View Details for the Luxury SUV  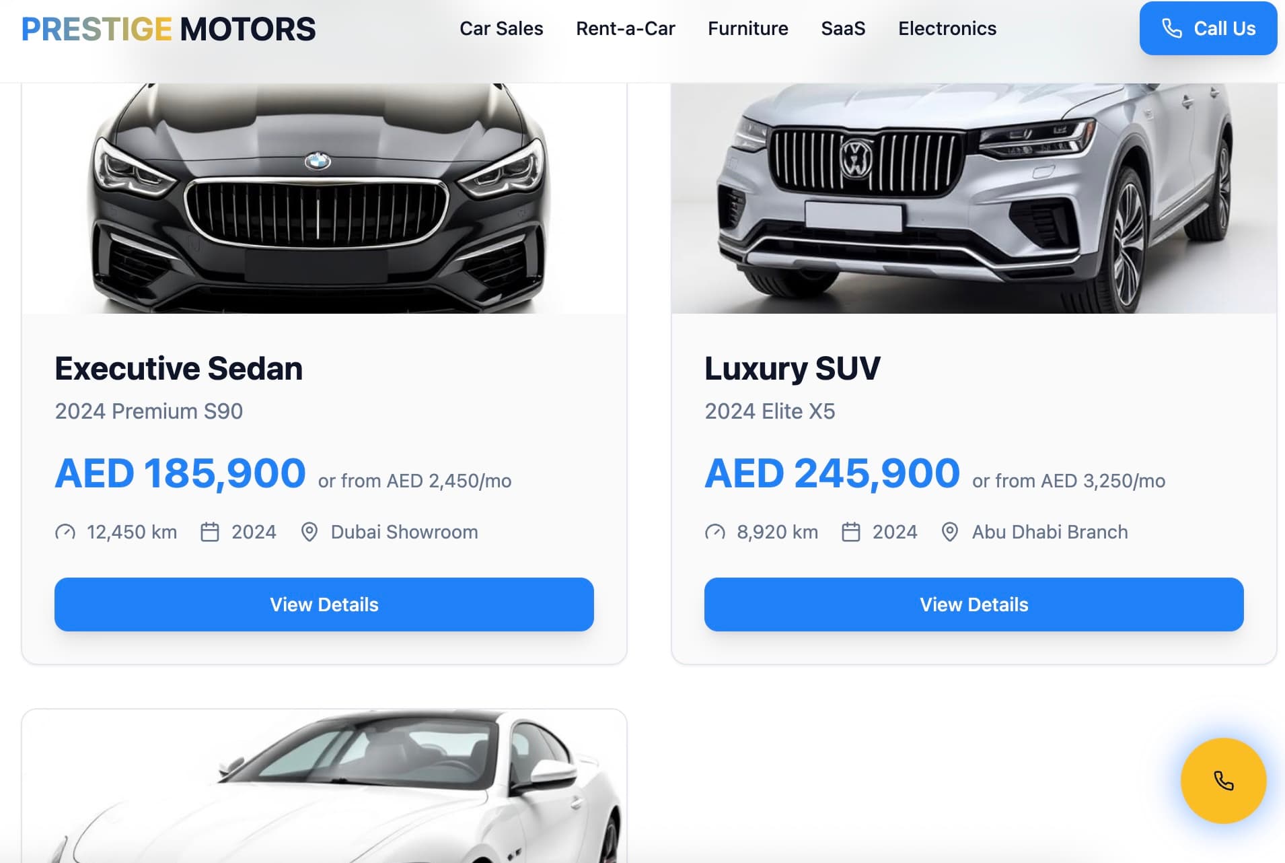click(x=974, y=605)
